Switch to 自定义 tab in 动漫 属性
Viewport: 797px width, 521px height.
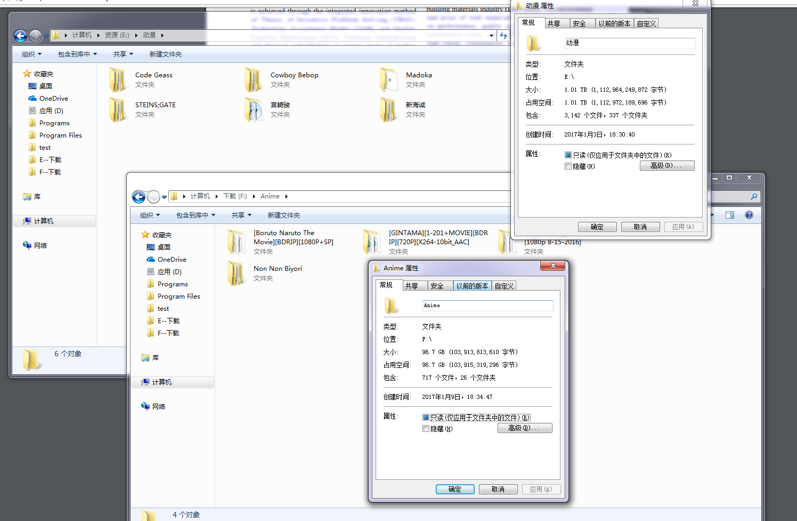point(646,23)
